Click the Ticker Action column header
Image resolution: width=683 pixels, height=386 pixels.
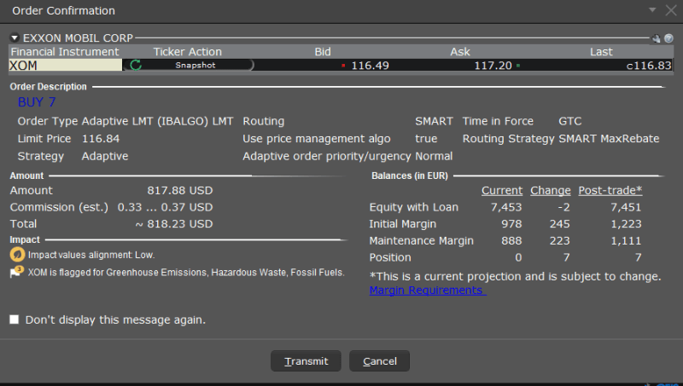187,52
